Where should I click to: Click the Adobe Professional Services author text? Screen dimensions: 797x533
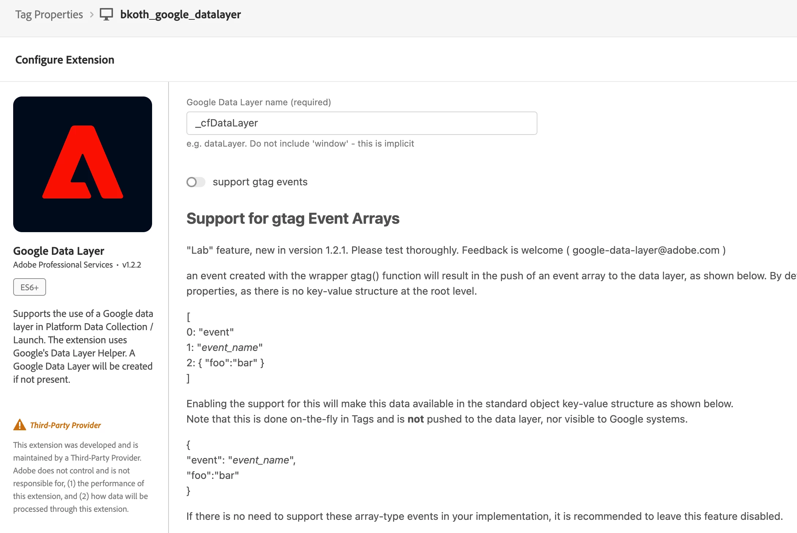[63, 265]
